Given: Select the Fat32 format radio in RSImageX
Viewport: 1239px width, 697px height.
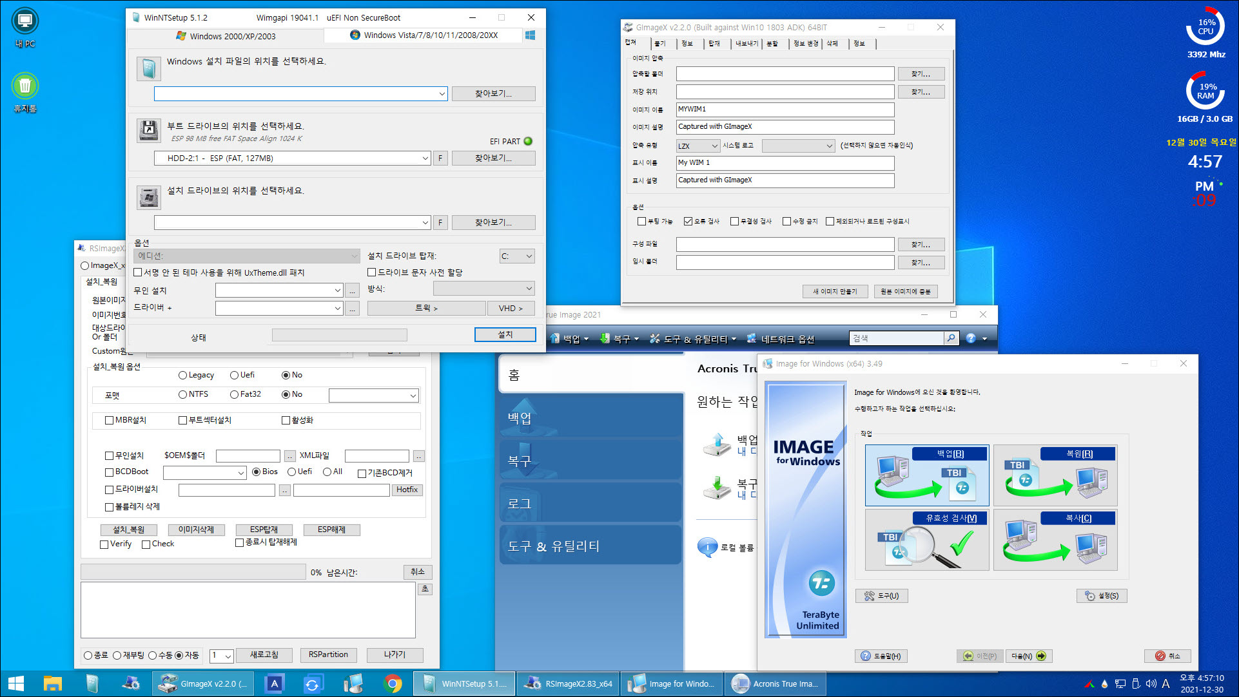Looking at the screenshot, I should tap(234, 394).
